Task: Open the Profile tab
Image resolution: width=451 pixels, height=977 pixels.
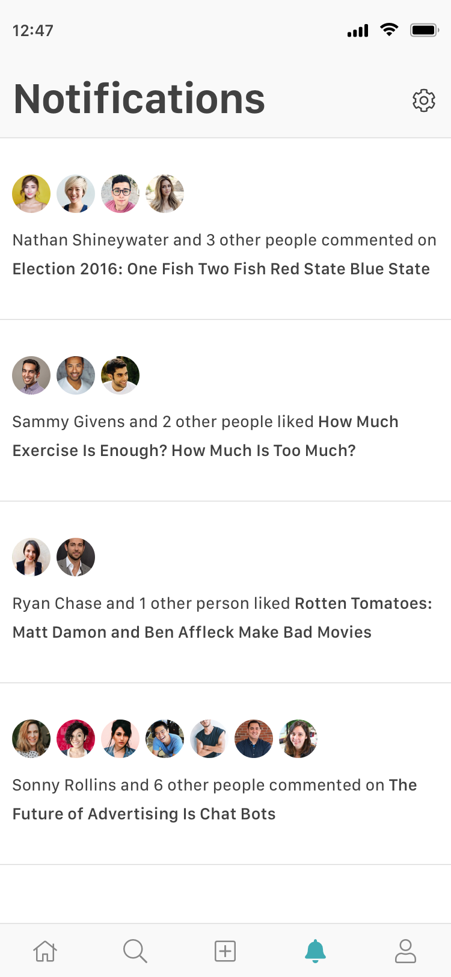Action: tap(405, 951)
